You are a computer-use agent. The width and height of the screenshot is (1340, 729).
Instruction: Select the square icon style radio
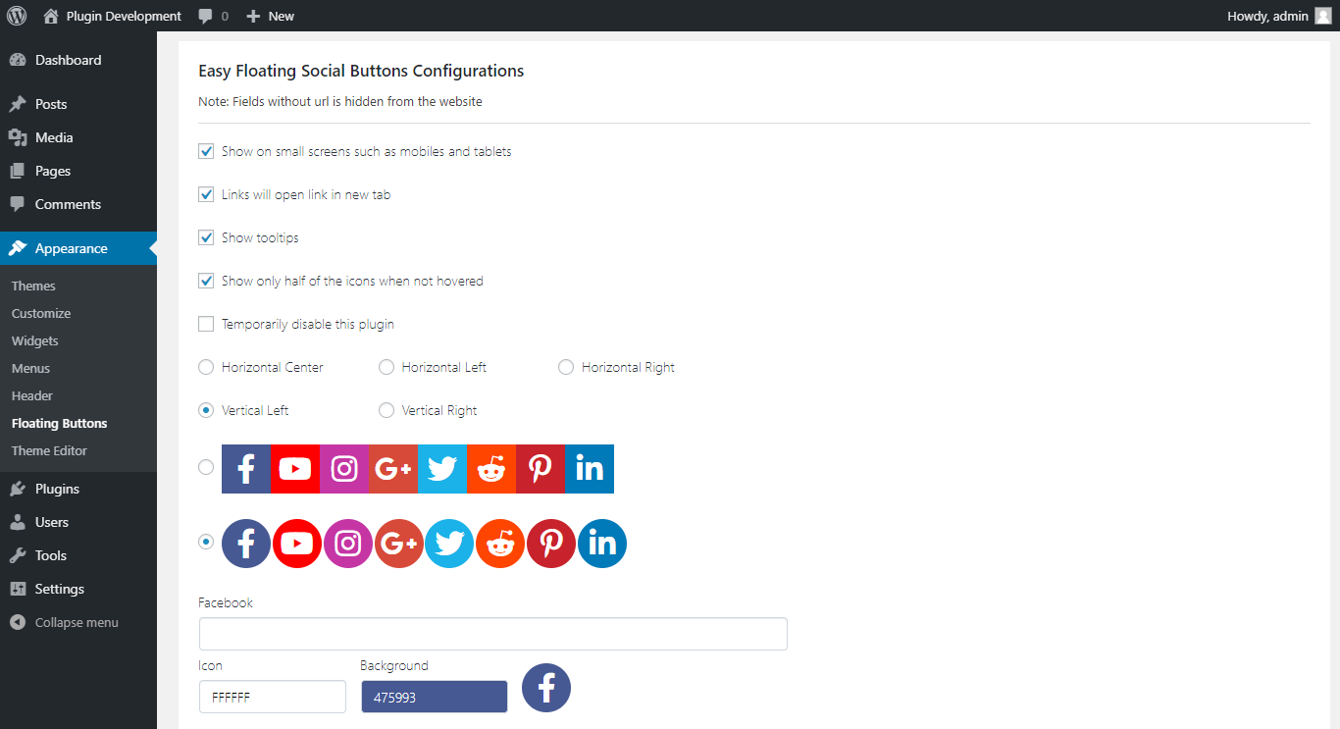pyautogui.click(x=206, y=467)
